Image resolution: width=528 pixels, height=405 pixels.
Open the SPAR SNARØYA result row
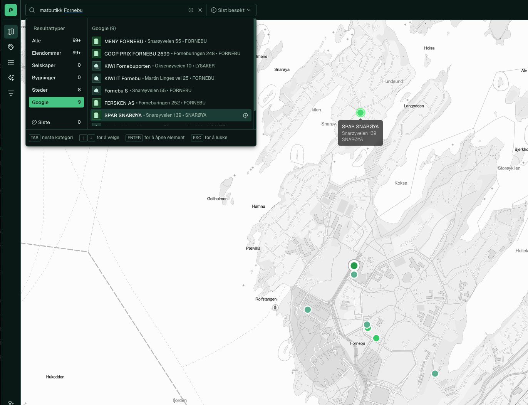point(171,115)
